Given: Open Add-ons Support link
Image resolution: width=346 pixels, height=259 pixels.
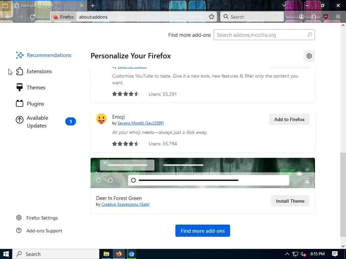Looking at the screenshot, I should [x=39, y=231].
